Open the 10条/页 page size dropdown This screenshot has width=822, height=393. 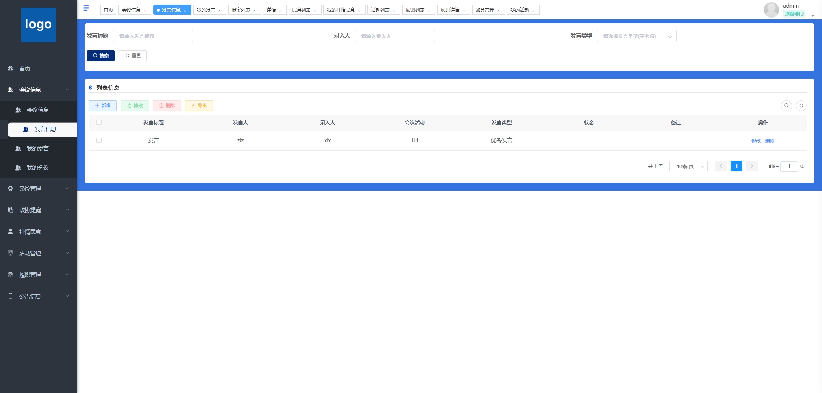coord(688,166)
